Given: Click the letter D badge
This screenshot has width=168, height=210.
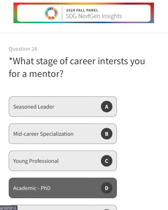Looking at the screenshot, I should [x=107, y=188].
